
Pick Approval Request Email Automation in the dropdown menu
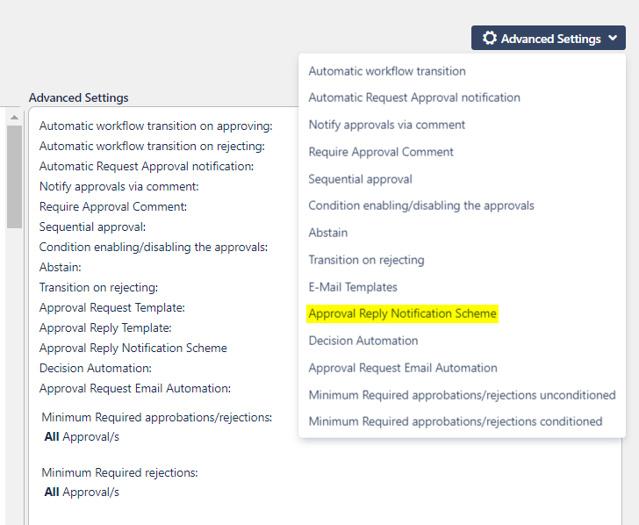tap(403, 368)
